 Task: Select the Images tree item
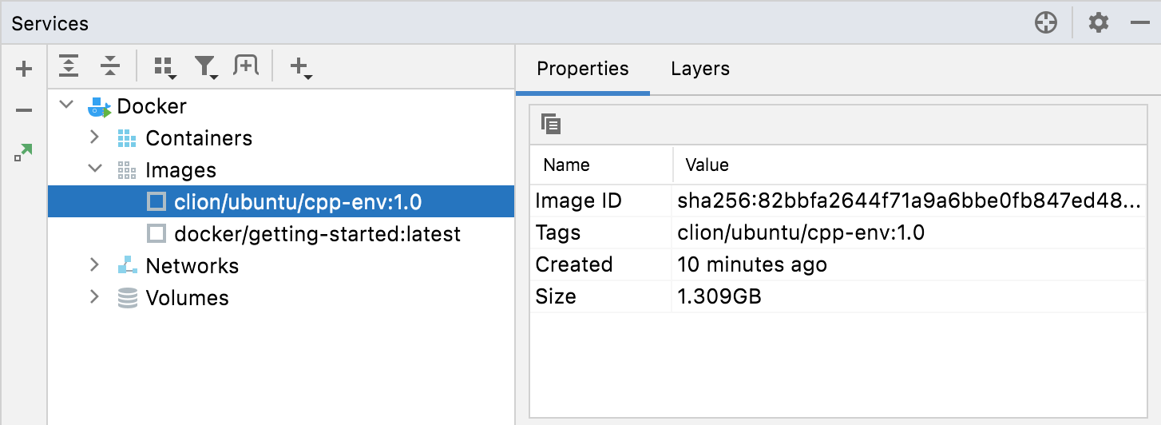point(181,170)
